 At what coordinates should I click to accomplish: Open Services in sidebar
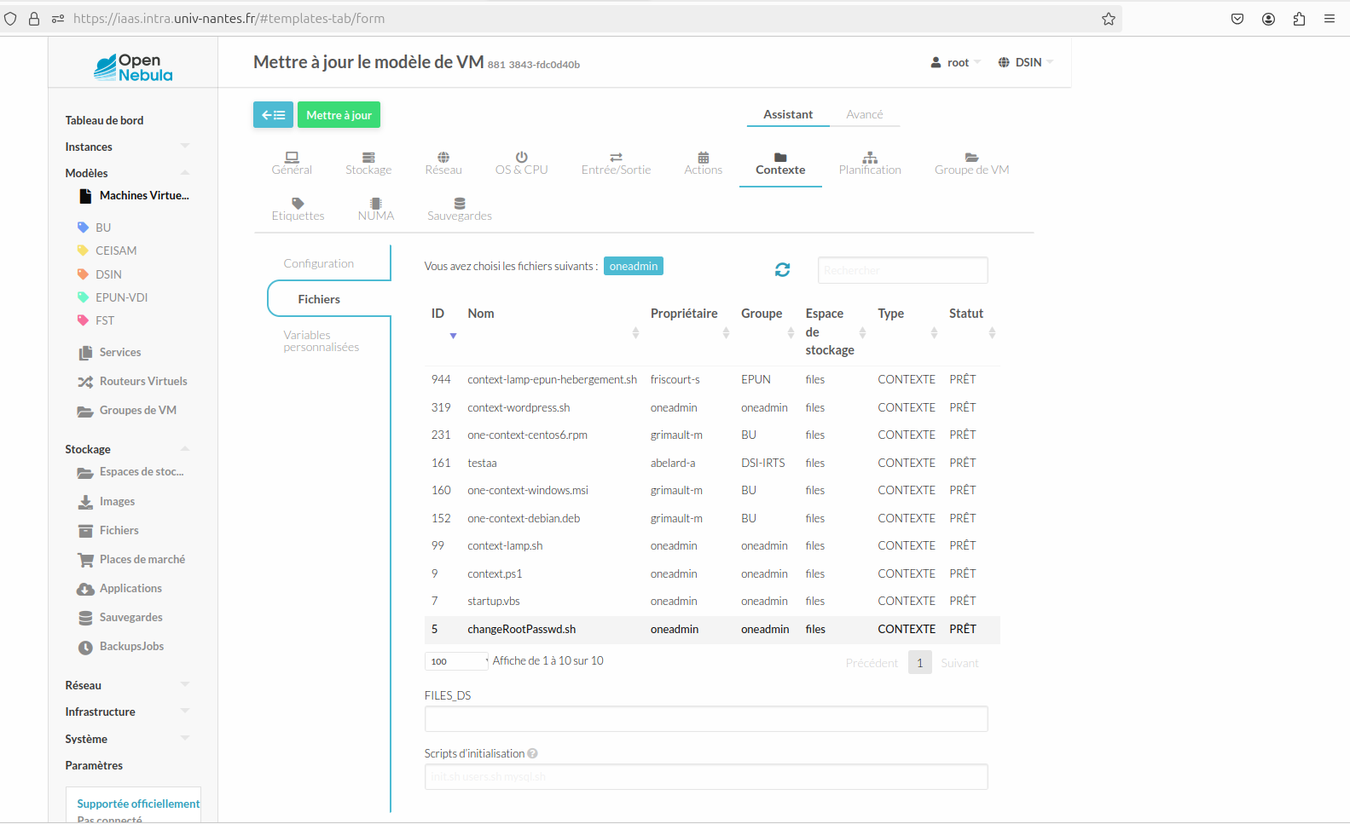(x=110, y=352)
